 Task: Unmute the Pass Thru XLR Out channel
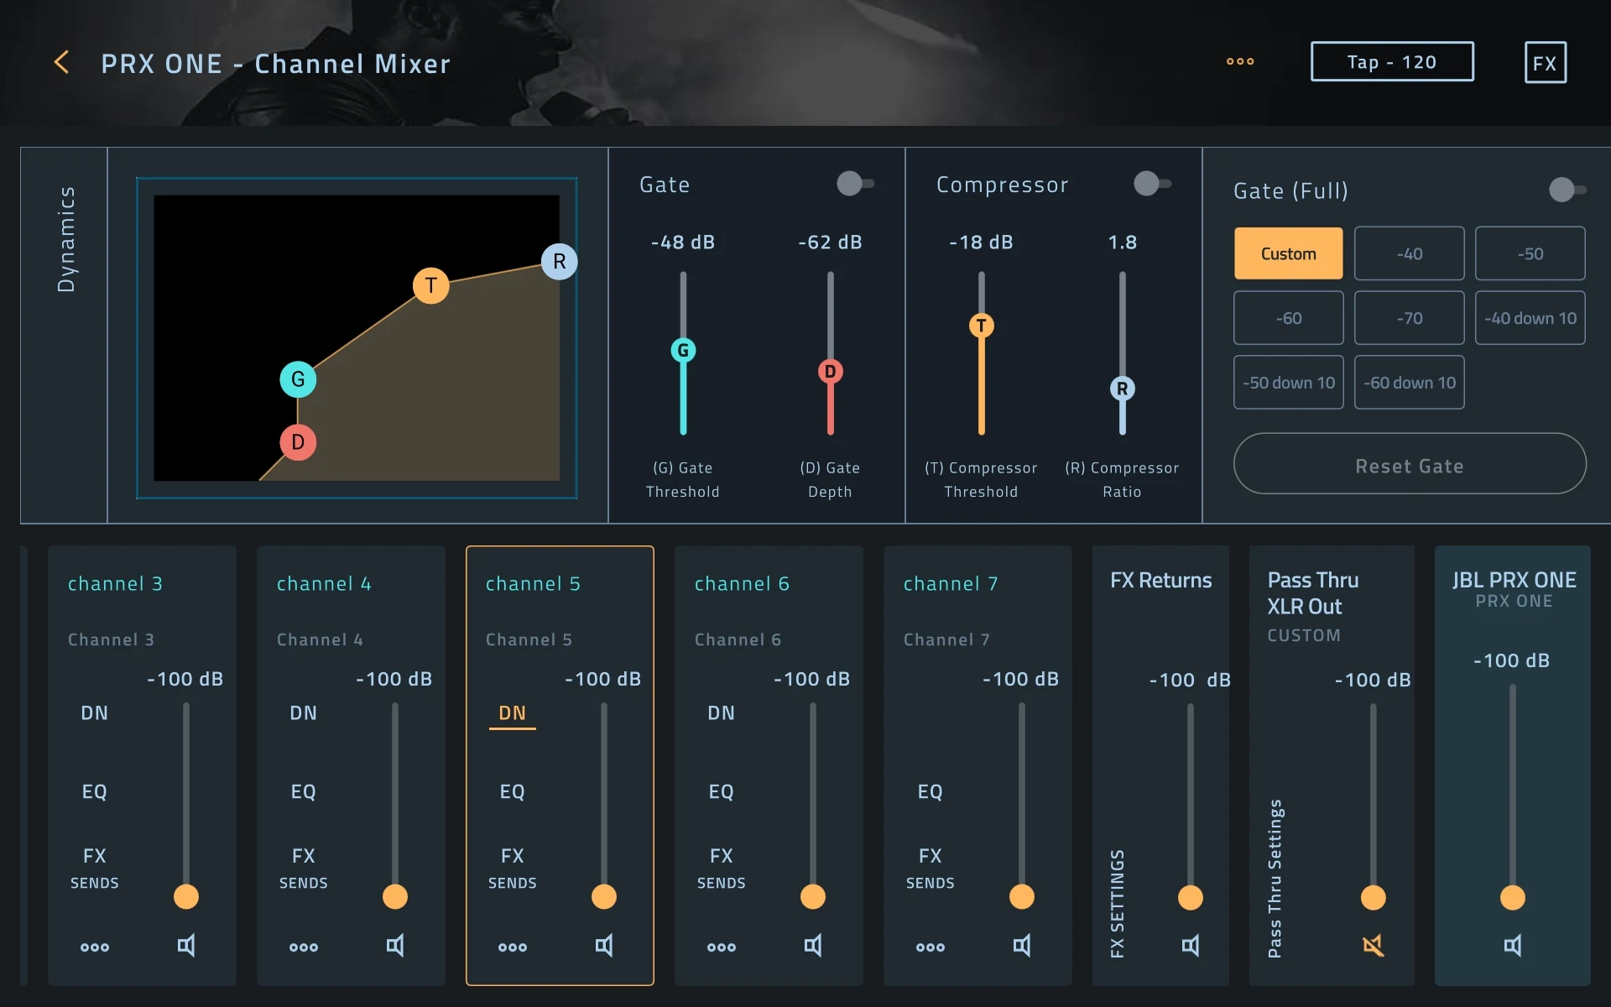1373,947
